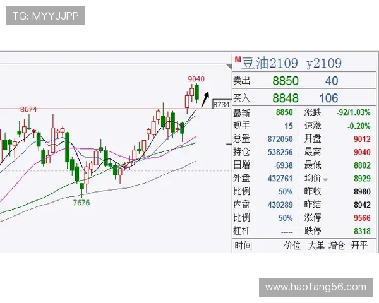This screenshot has height=303, width=379.
Task: Click the TG: MYYJJPP label
Action: click(45, 16)
